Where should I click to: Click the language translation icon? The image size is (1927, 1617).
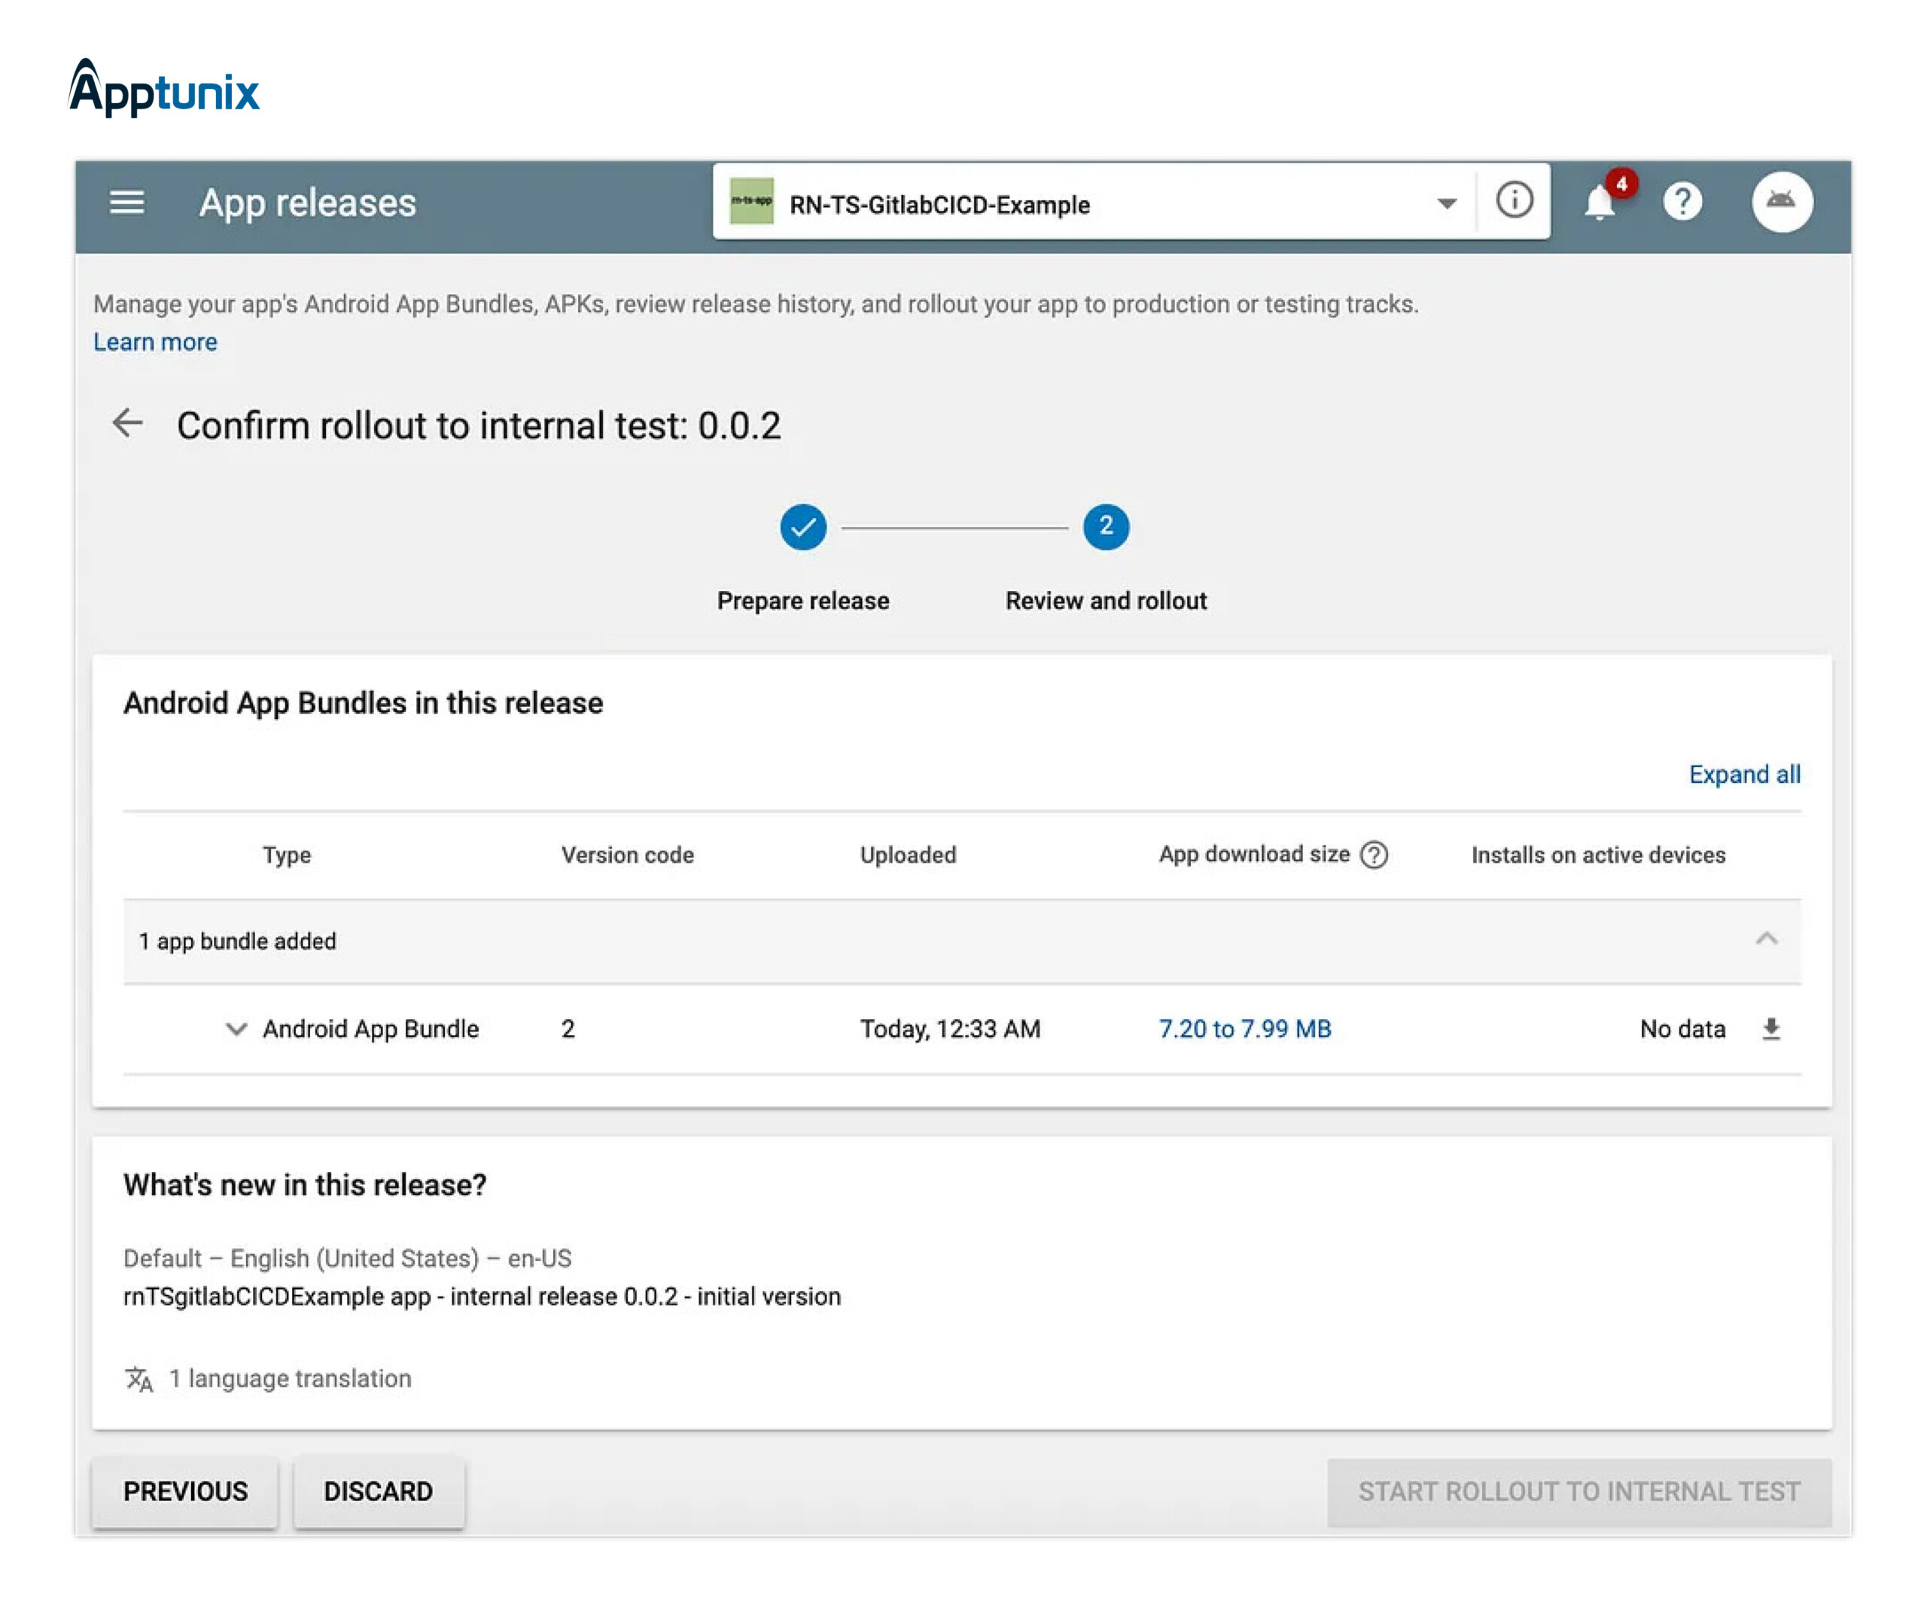coord(139,1378)
